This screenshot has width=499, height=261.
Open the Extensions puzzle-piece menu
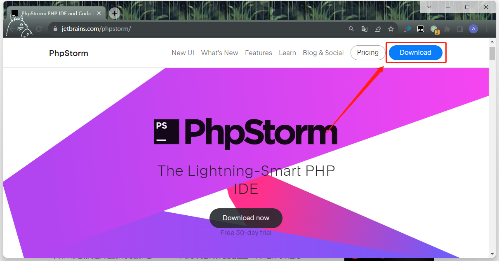point(447,29)
